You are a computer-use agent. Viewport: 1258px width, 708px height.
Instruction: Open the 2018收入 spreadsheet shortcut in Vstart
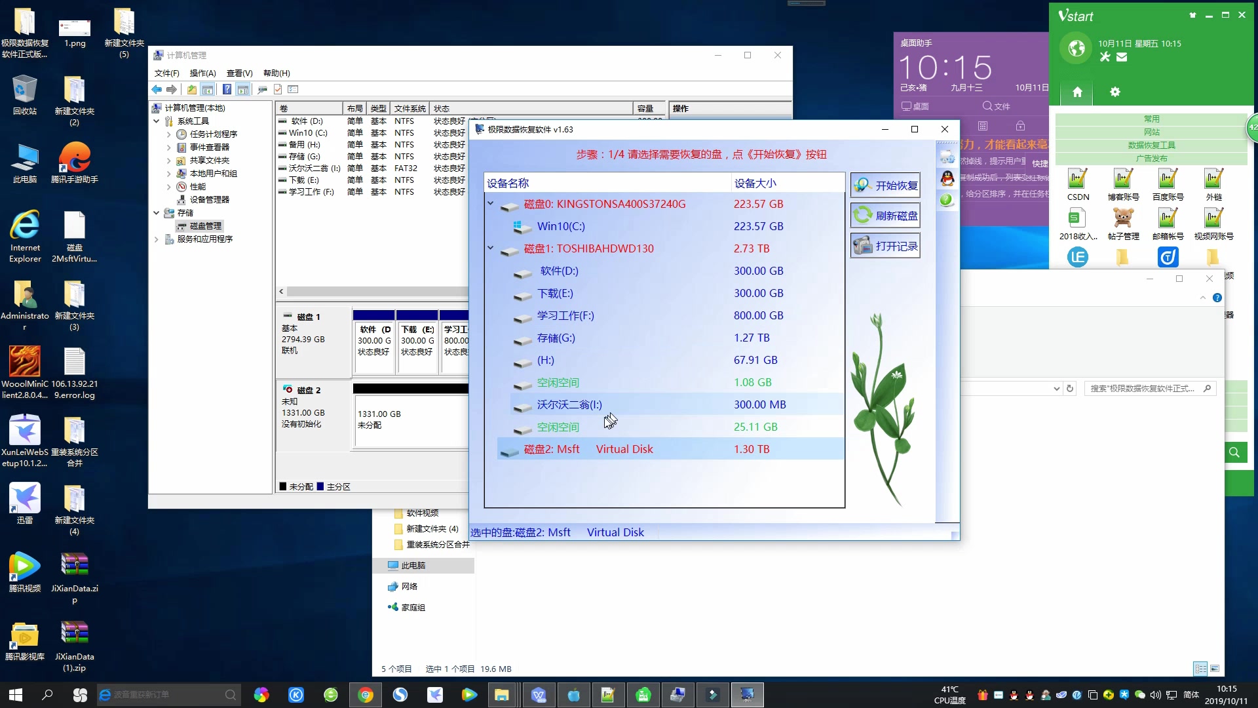click(x=1078, y=225)
